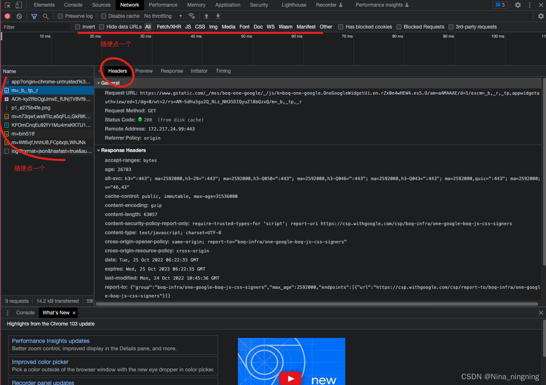Select the AOh-ky2RbOglJmxE request row
The width and height of the screenshot is (546, 385).
pos(47,99)
